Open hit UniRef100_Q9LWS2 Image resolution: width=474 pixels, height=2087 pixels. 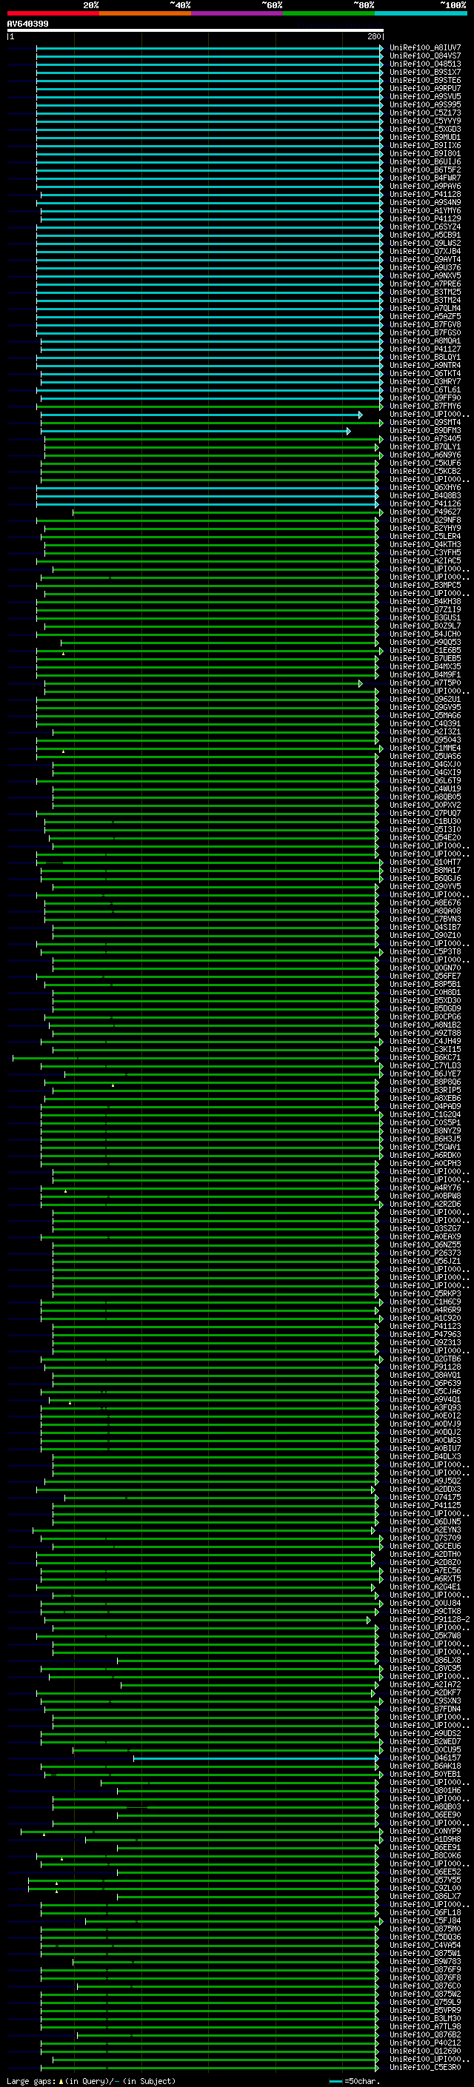tap(425, 243)
